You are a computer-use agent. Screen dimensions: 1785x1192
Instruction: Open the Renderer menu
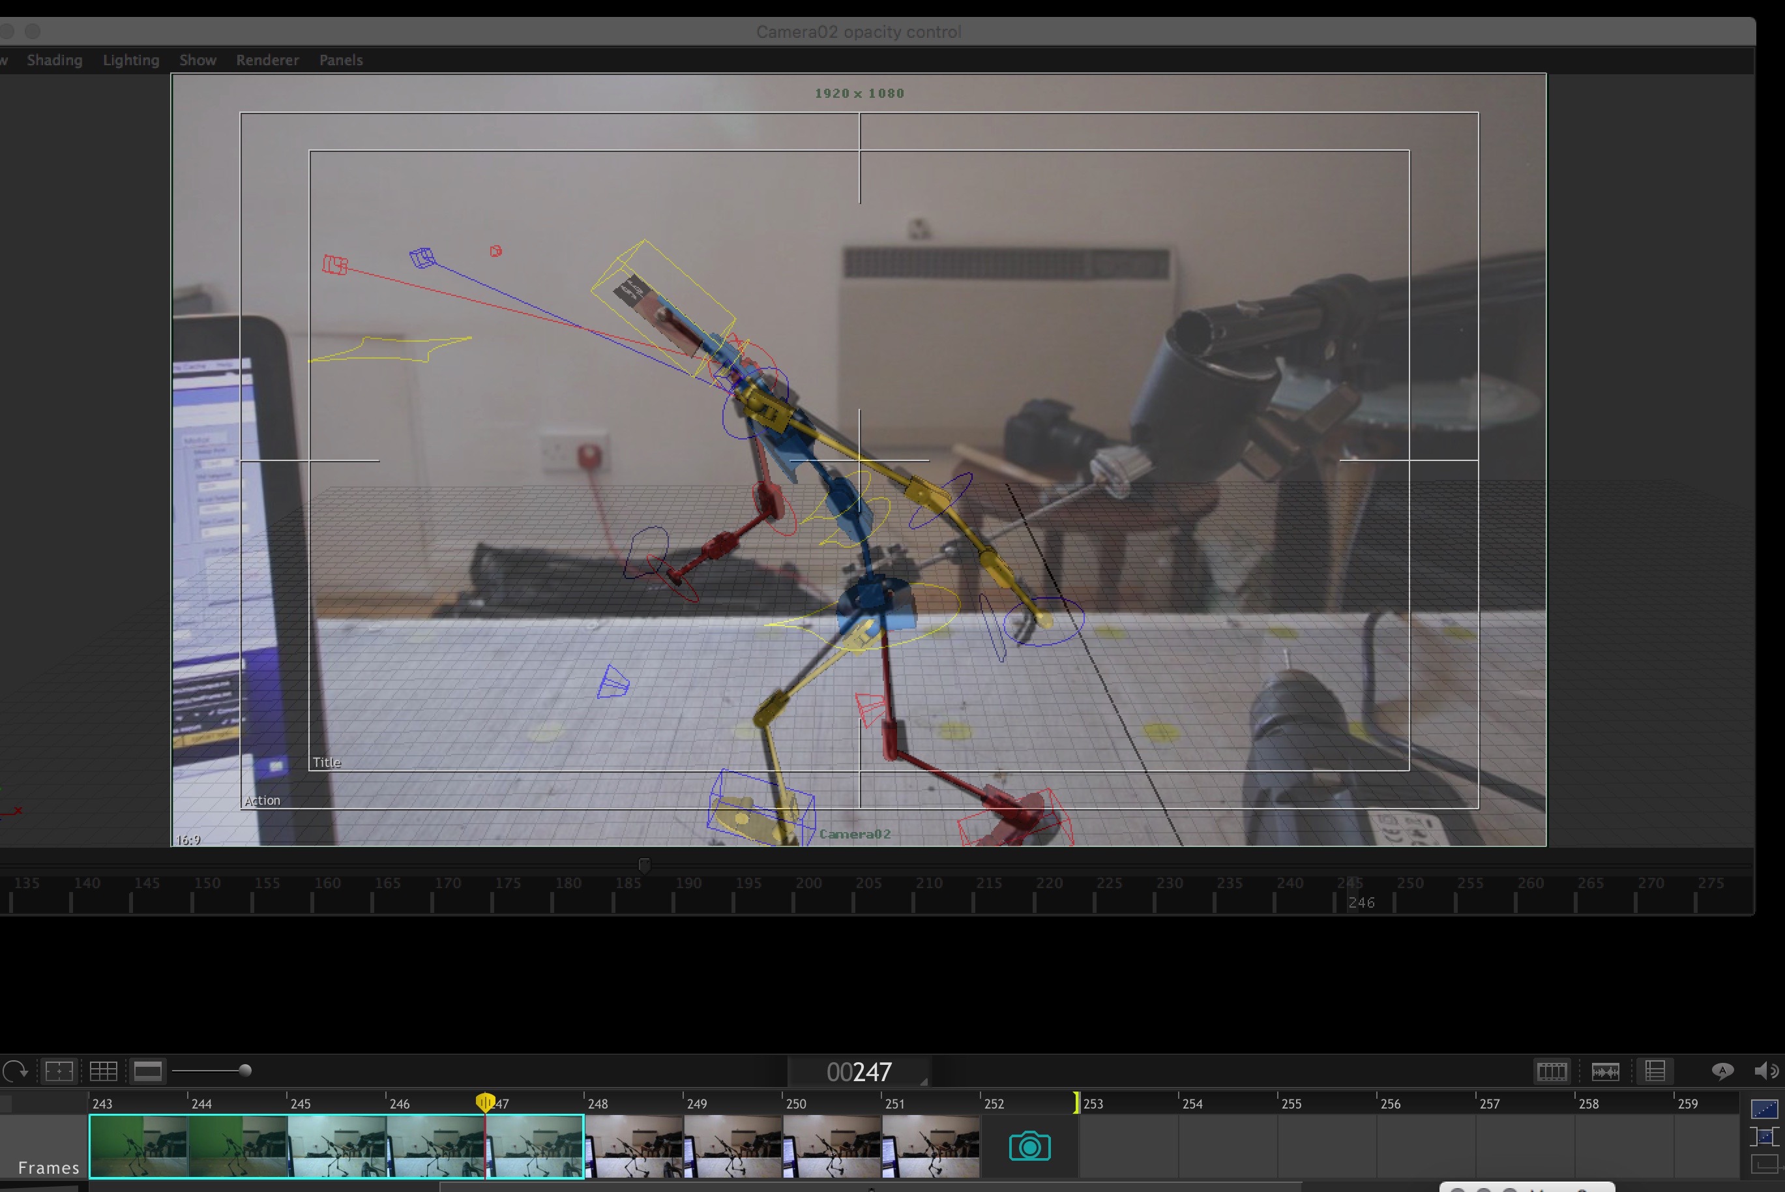(267, 60)
